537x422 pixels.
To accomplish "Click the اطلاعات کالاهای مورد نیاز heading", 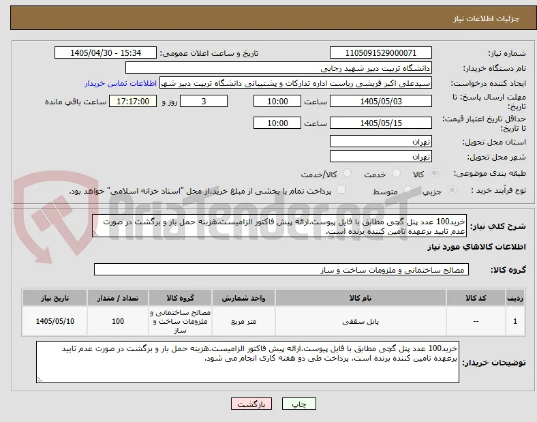I will [476, 247].
